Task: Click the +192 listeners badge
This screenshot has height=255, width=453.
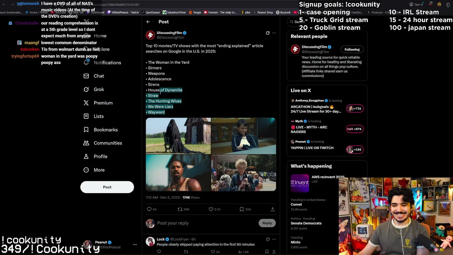Action: click(355, 149)
